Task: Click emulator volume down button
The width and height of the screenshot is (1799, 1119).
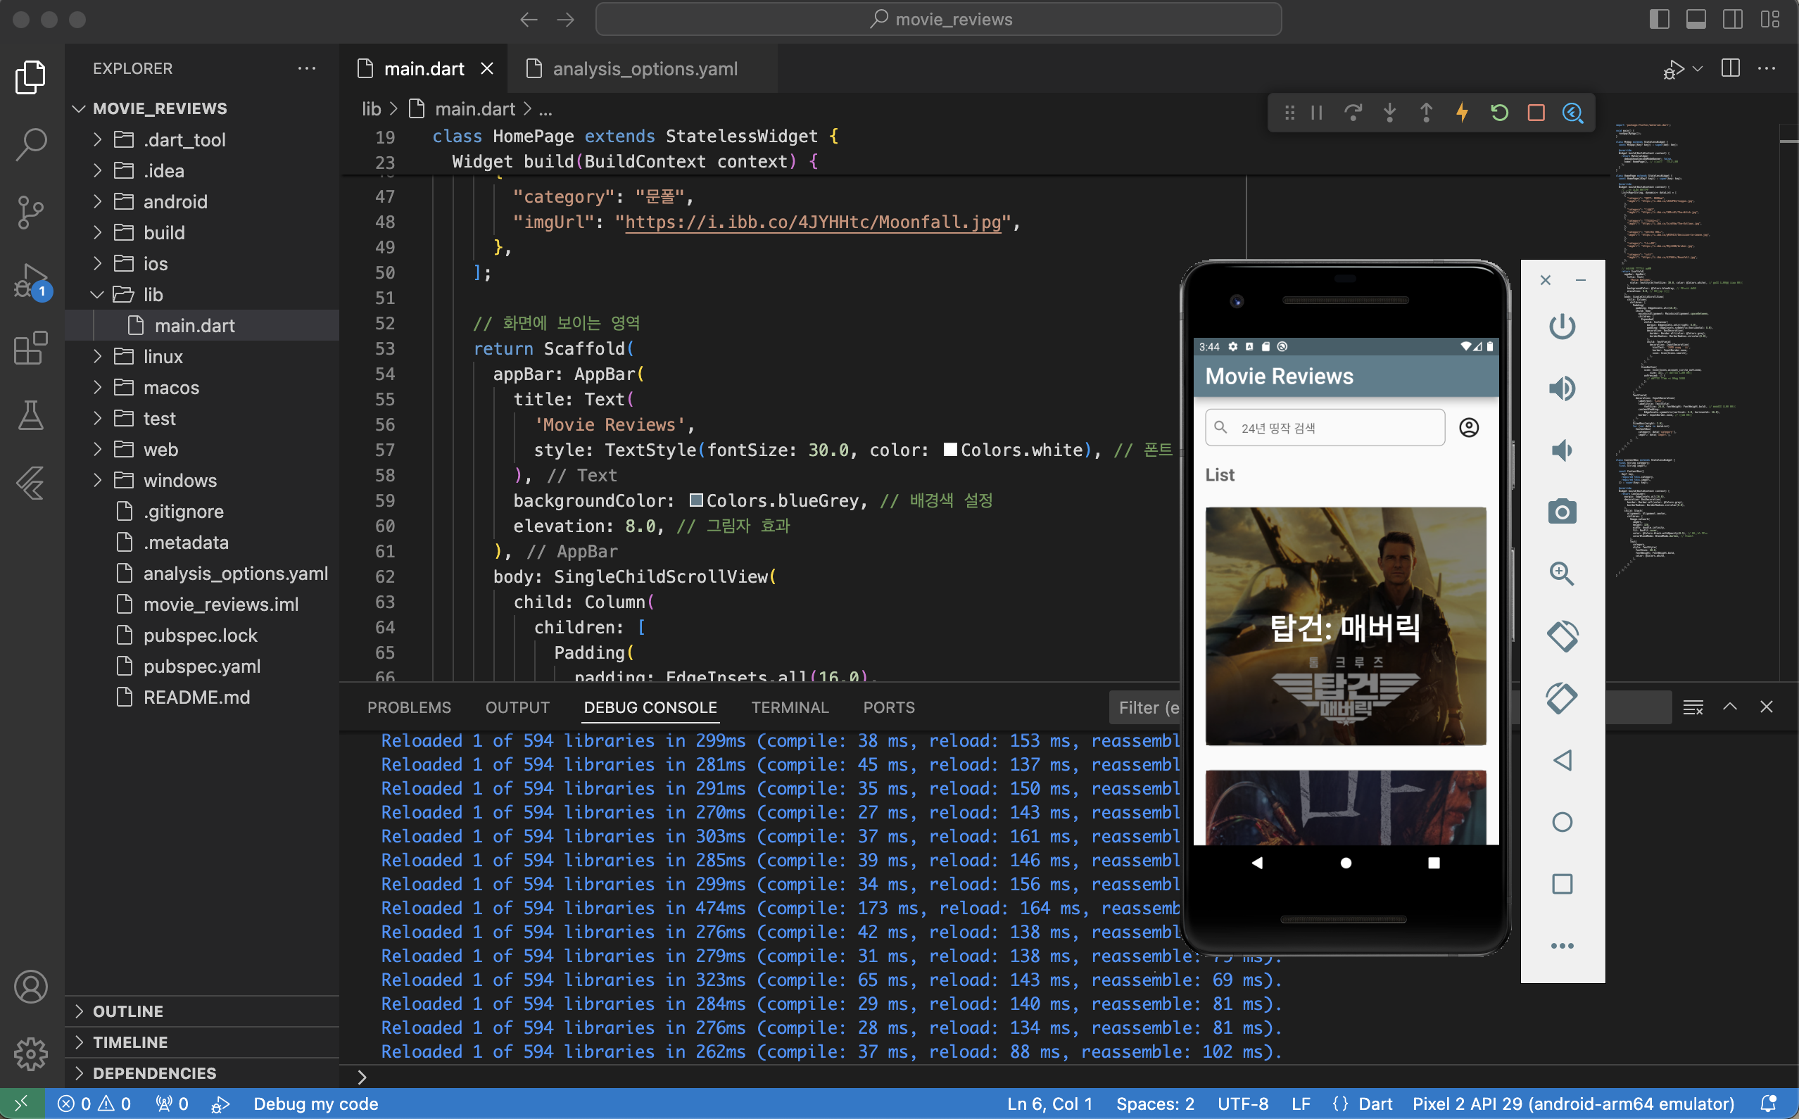Action: click(x=1563, y=450)
